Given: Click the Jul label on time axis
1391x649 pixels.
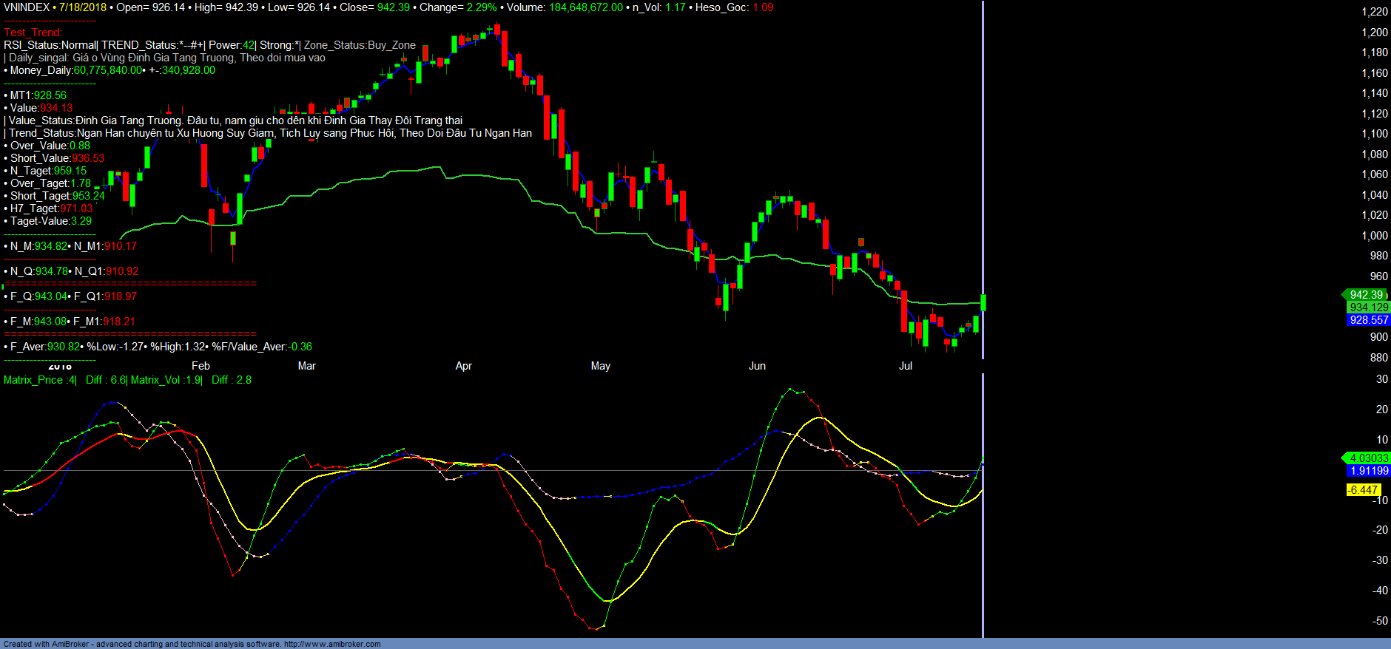Looking at the screenshot, I should point(906,366).
